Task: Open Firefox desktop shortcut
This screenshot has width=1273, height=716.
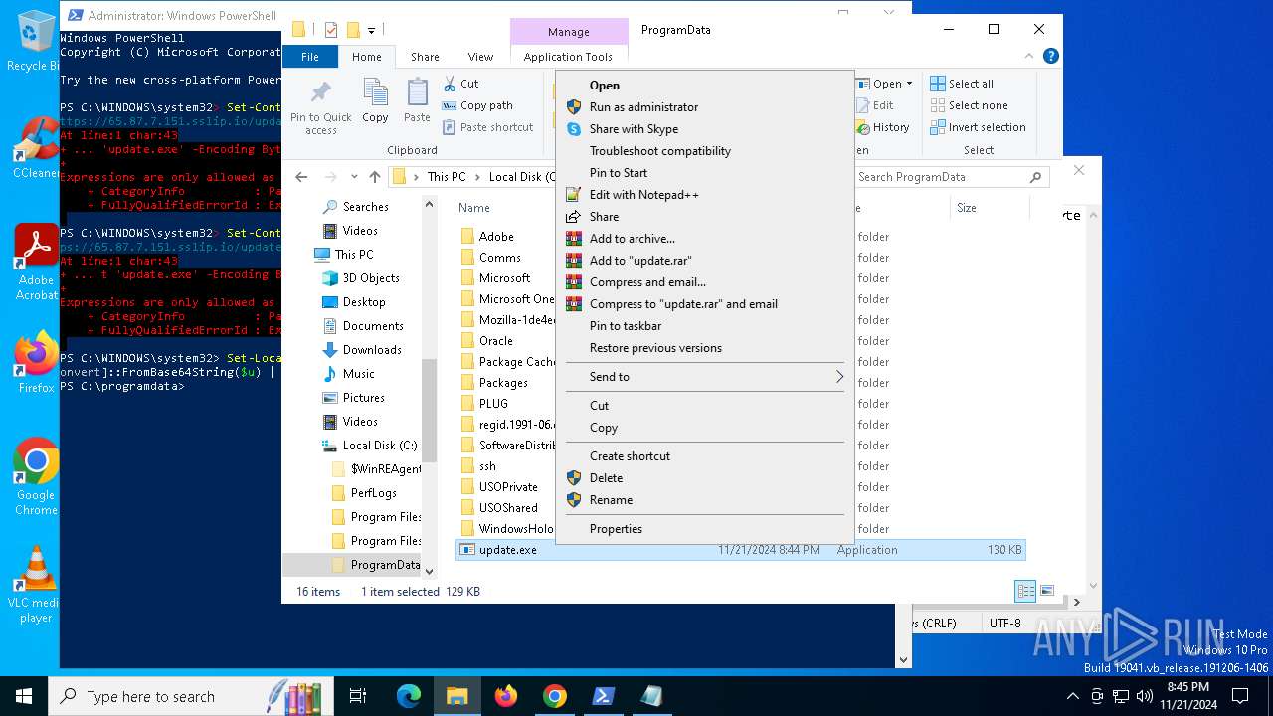Action: (x=35, y=362)
